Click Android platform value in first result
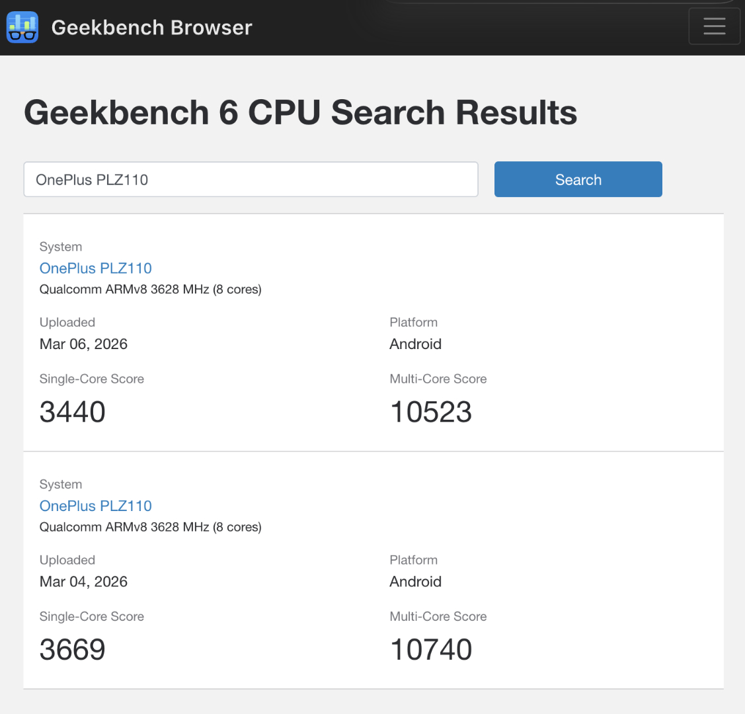The image size is (745, 714). coord(415,344)
